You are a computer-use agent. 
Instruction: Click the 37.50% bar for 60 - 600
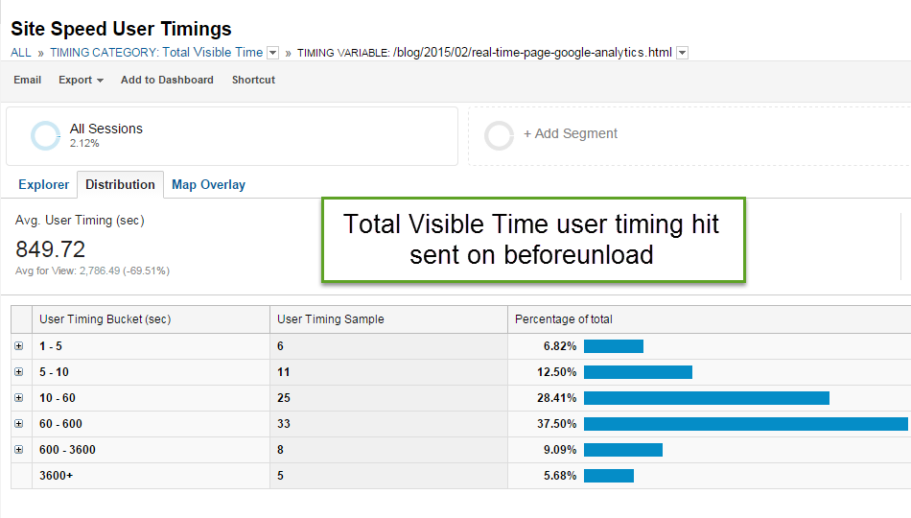pos(746,424)
